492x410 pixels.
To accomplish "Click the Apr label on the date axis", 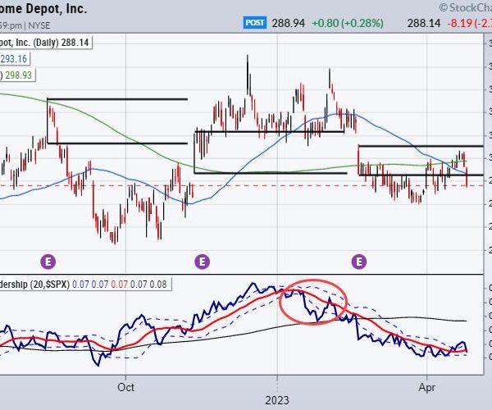I will coord(427,388).
